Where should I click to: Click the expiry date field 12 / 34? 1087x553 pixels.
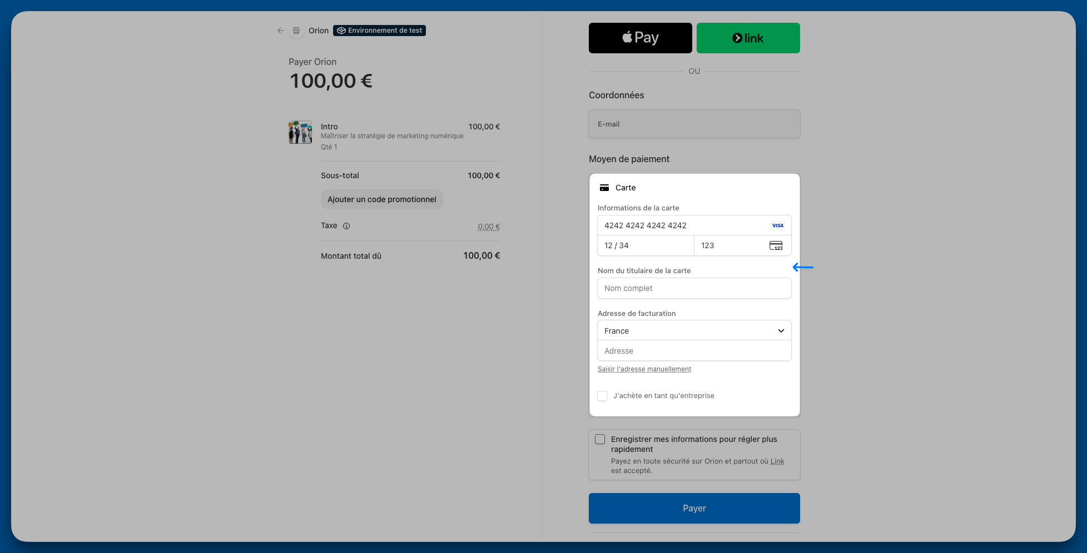point(646,245)
